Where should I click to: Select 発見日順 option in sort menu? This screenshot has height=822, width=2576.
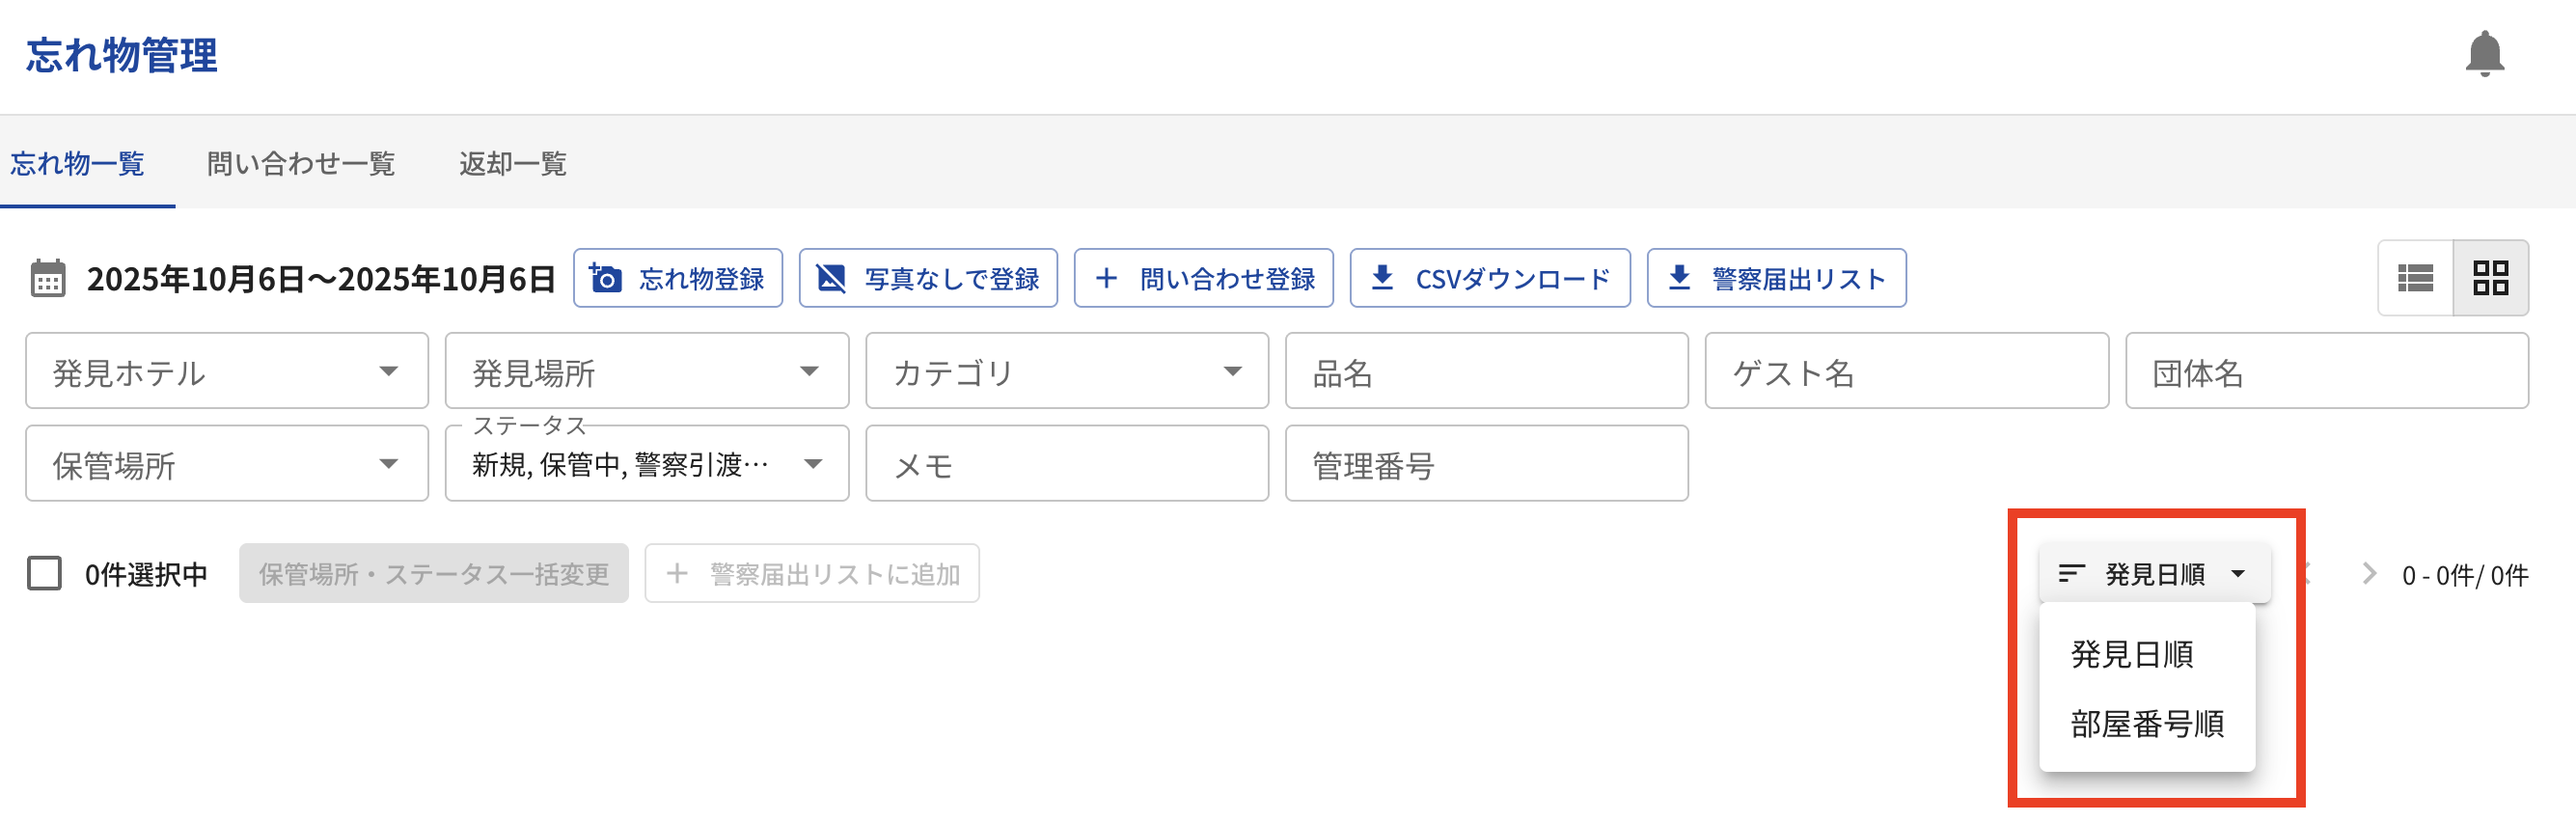(2131, 655)
